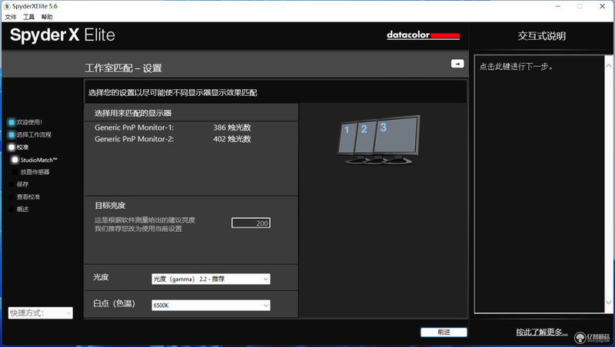
Task: Close the SpyderXElite window
Action: pos(603,6)
